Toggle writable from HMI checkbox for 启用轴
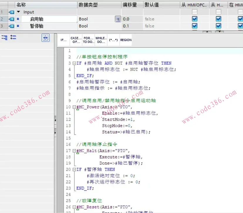This screenshot has width=243, height=213. pos(219,19)
